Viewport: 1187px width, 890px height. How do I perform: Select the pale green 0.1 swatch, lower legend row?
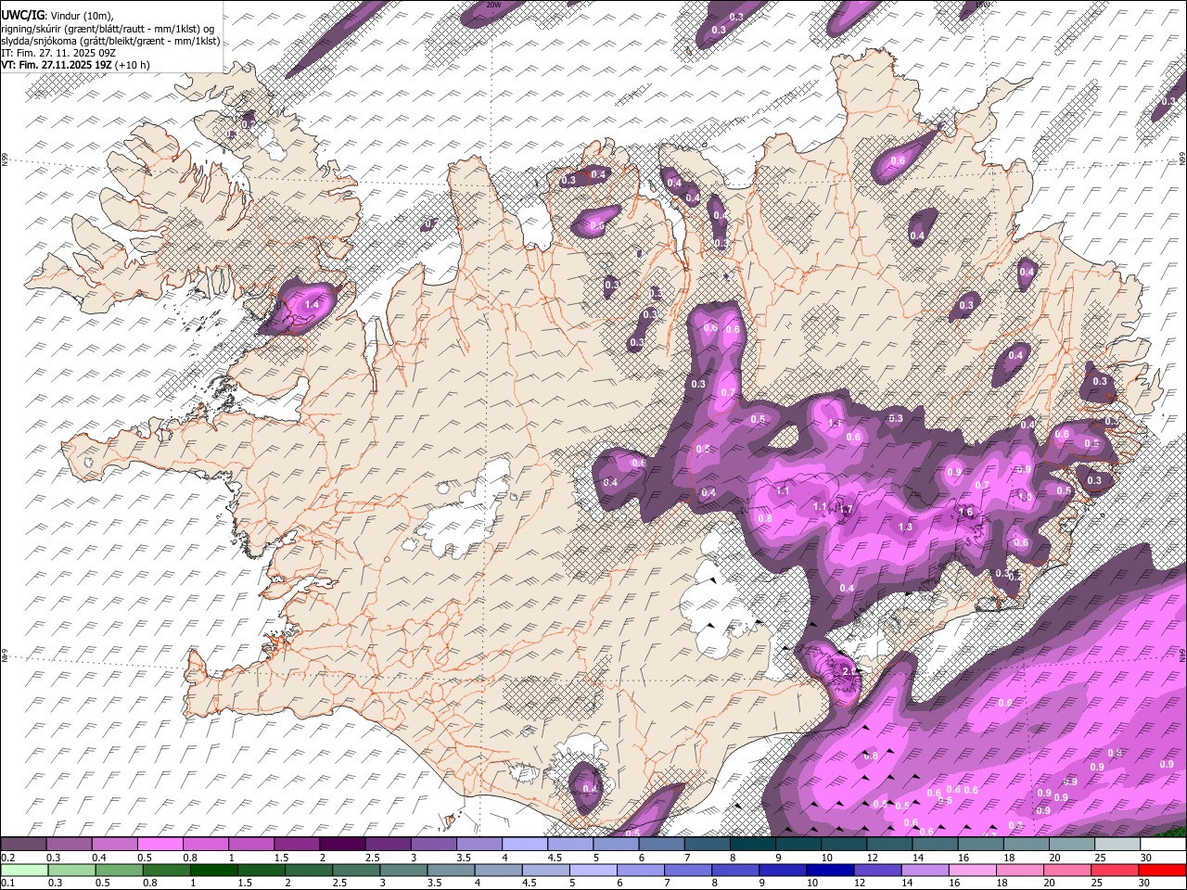24,870
